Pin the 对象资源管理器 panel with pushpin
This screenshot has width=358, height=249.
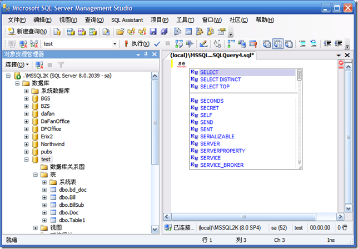146,54
